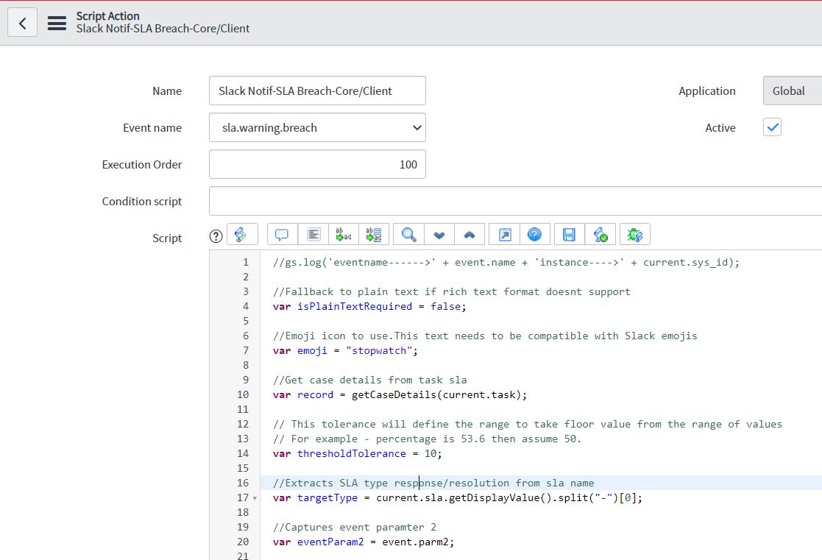822x560 pixels.
Task: Click the Replace toolbar icon
Action: coord(344,235)
